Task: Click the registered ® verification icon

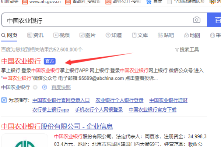Action: point(45,87)
